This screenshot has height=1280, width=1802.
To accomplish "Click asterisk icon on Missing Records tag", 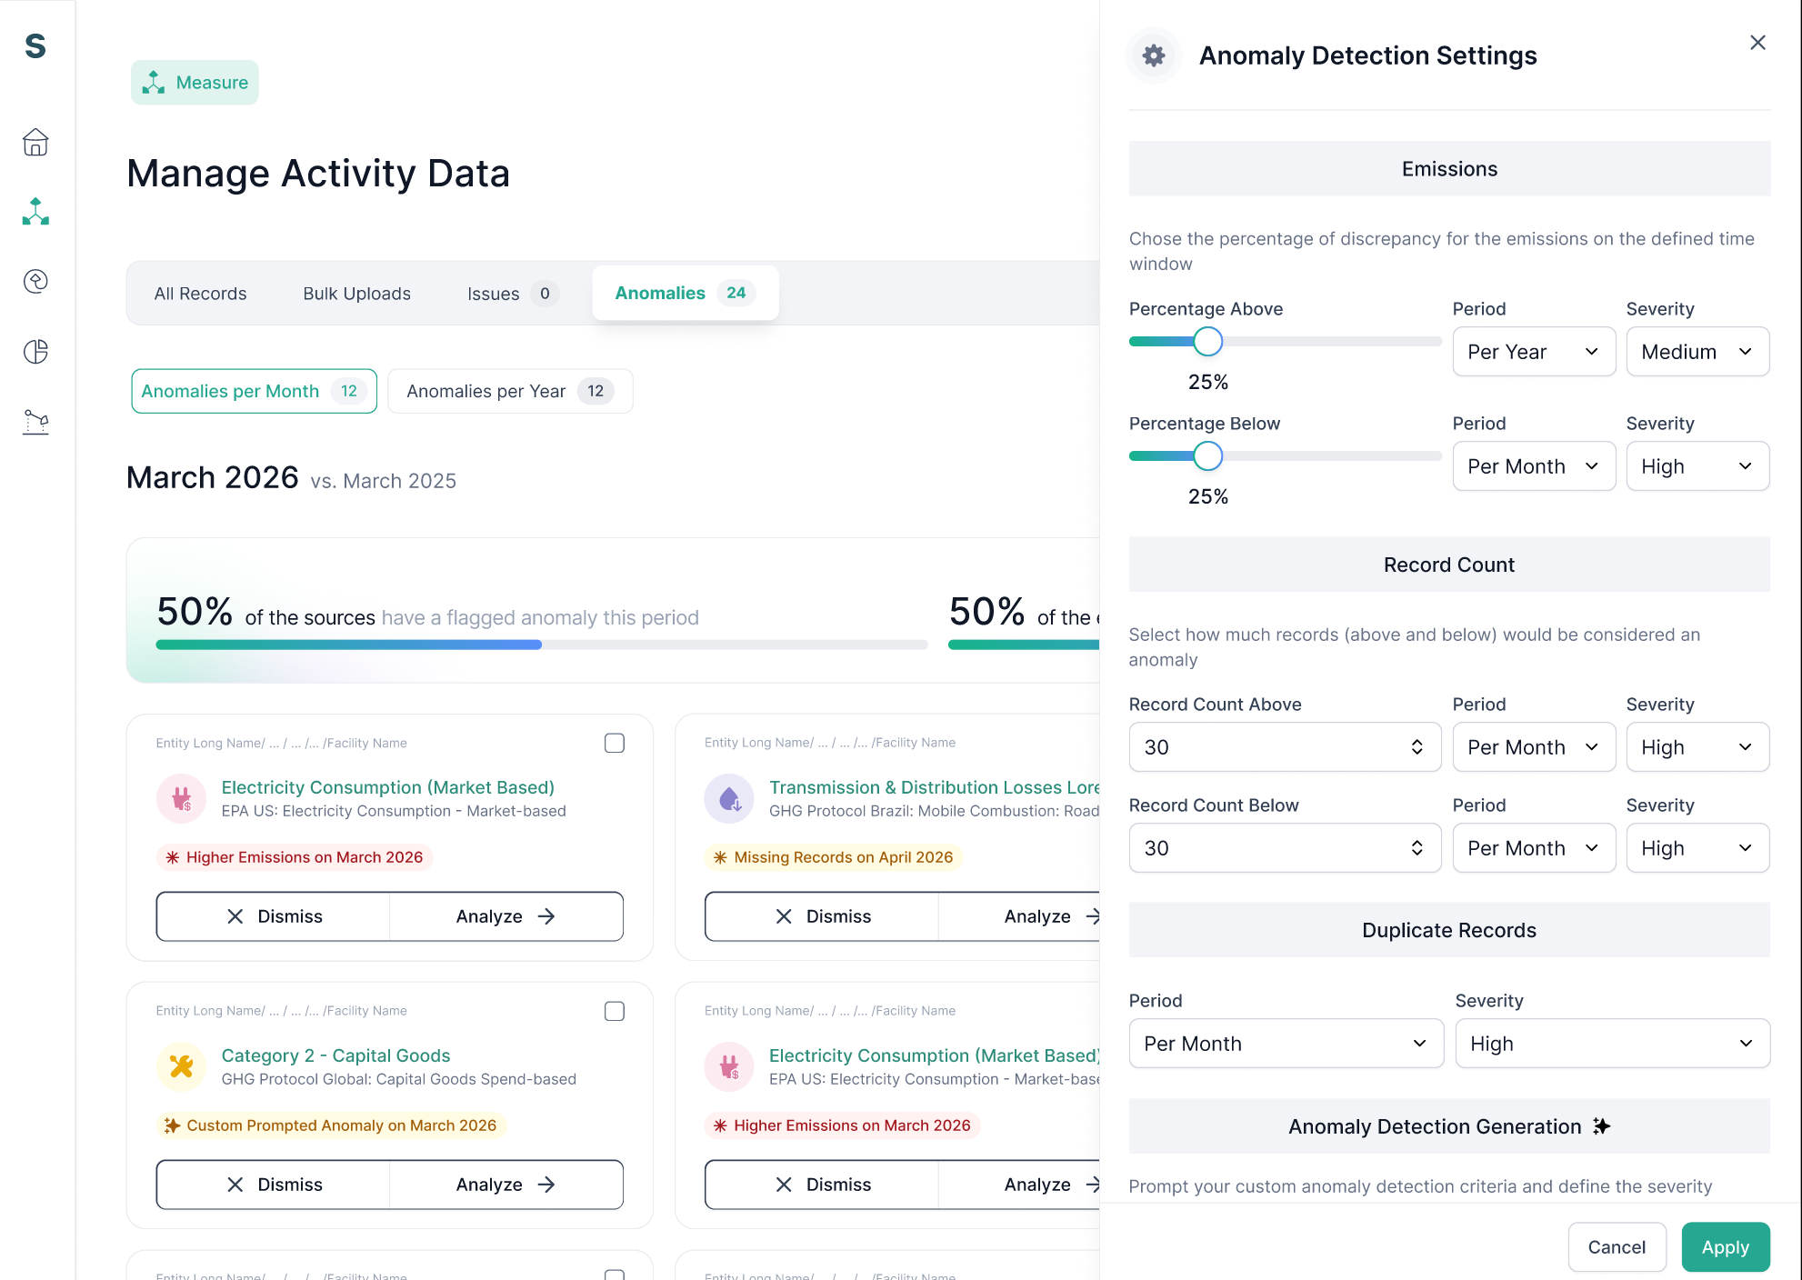I will pyautogui.click(x=720, y=857).
